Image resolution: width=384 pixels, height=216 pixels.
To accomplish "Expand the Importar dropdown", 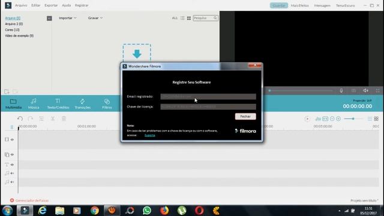I will [x=68, y=18].
